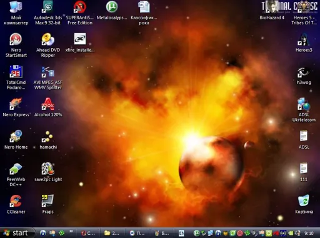
Task: Expand the quick launch chevron on taskbar
Action: coord(71,231)
